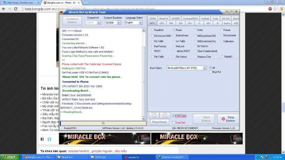Switch to the SPD tab
The width and height of the screenshot is (285, 160).
pos(162,23)
